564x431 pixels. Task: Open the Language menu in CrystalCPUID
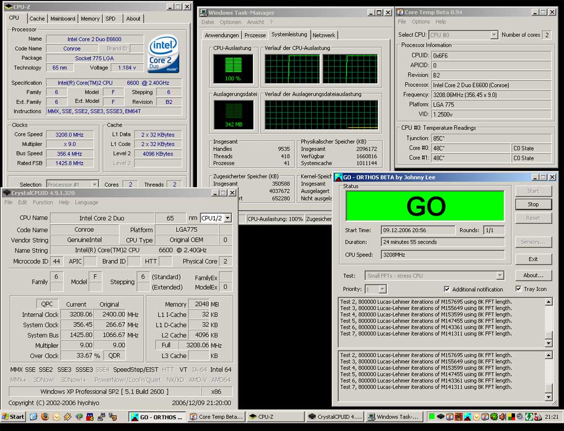pyautogui.click(x=86, y=203)
